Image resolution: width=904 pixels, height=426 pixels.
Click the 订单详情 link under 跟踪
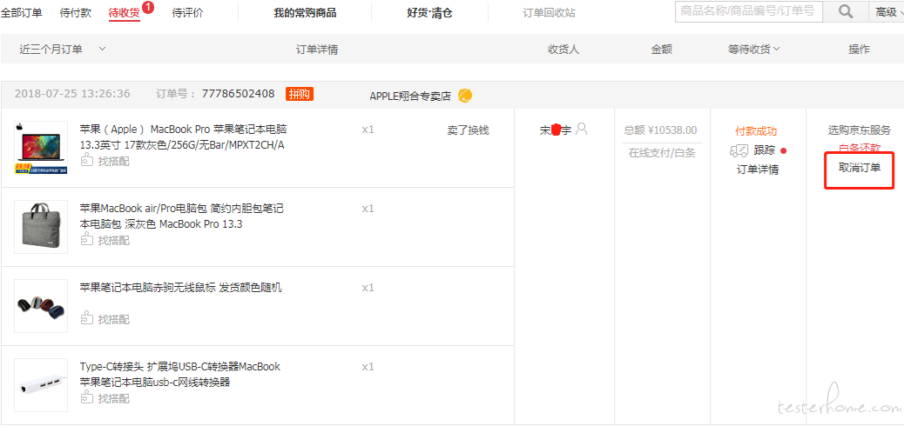[x=759, y=170]
